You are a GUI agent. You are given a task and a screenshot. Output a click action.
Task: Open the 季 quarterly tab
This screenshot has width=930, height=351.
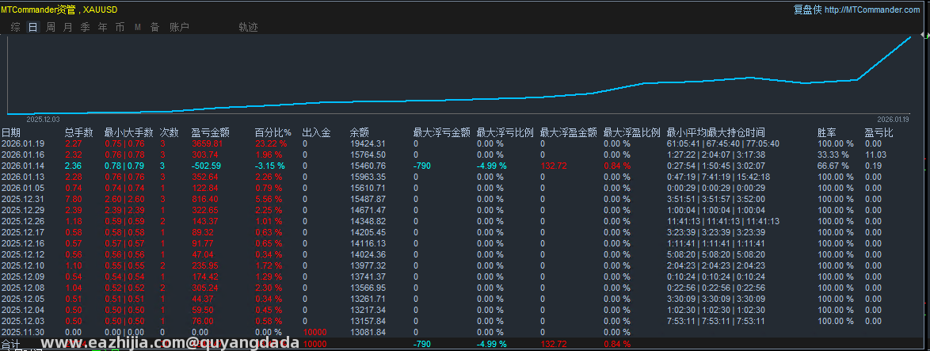pyautogui.click(x=85, y=27)
